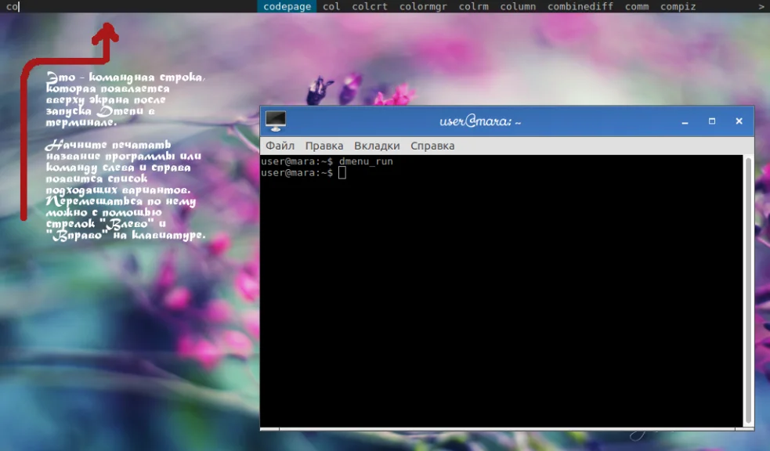Choose "comm" from the dmenu suggestions
This screenshot has width=770, height=451.
point(637,6)
